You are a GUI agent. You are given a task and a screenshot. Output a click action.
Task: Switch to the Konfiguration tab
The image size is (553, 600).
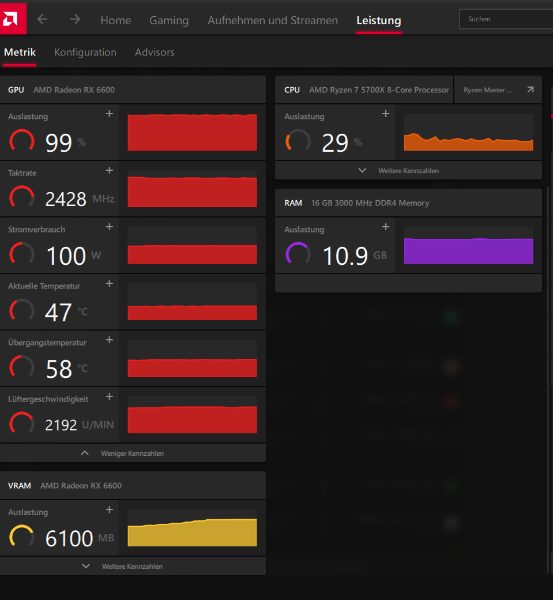[85, 52]
